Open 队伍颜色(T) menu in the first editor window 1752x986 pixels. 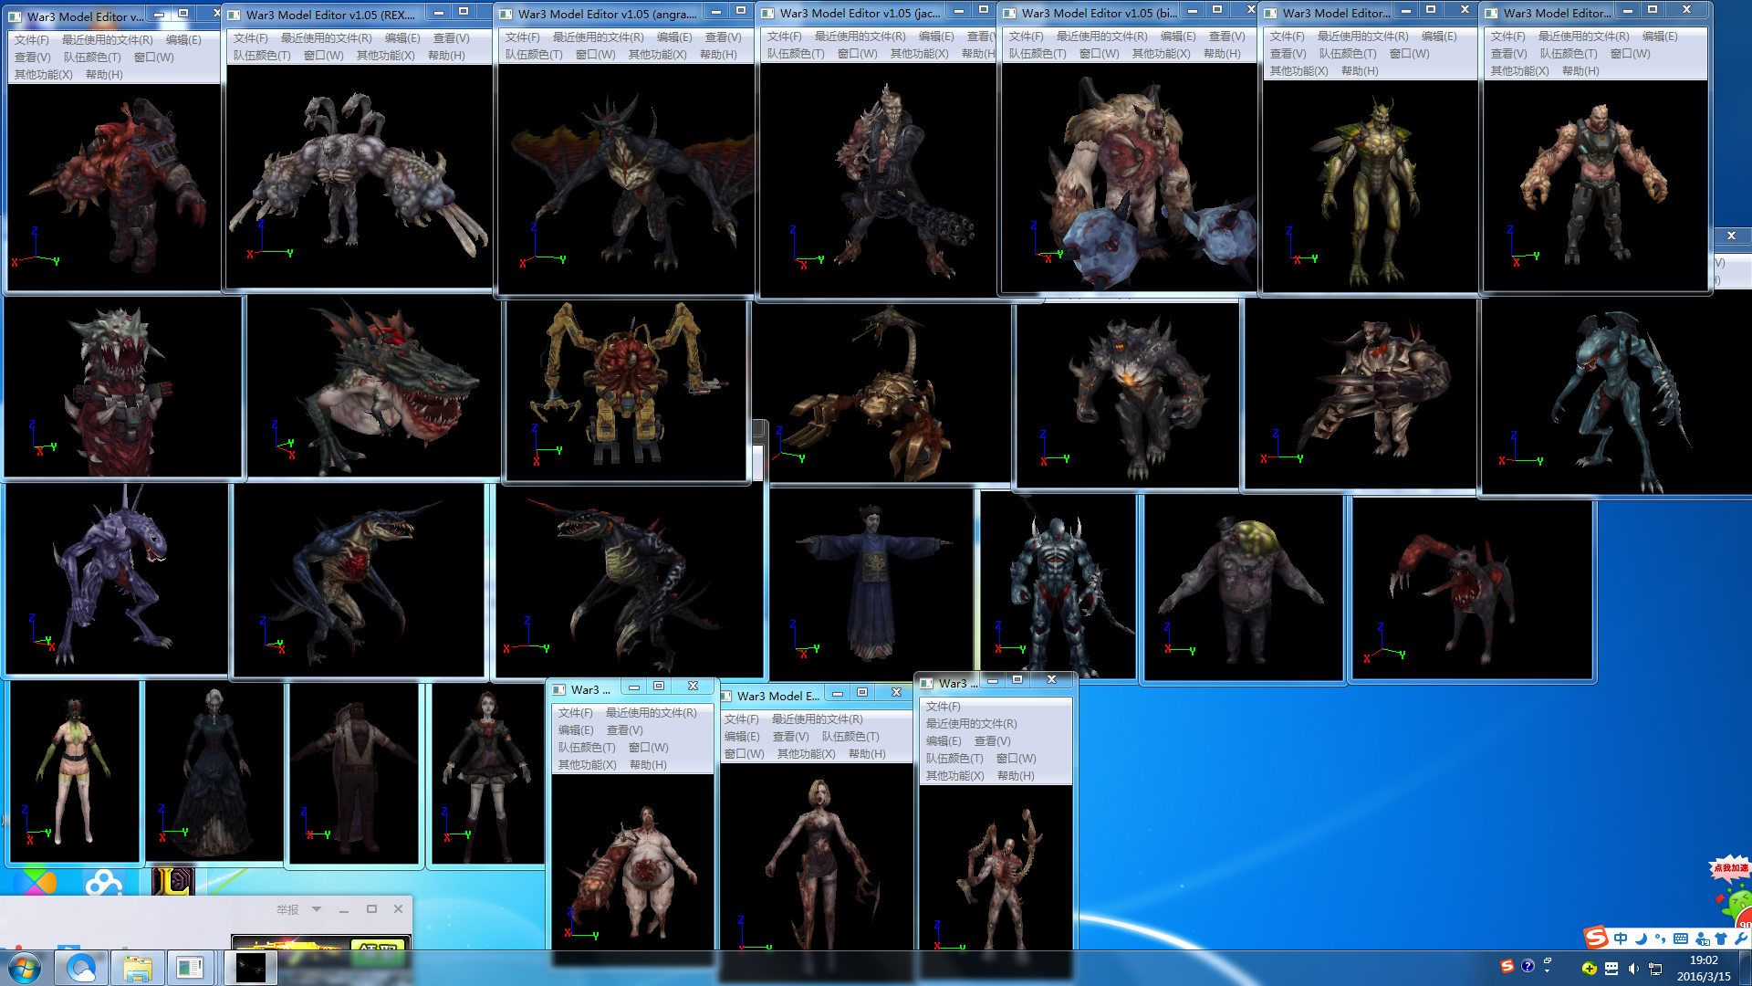pos(91,58)
